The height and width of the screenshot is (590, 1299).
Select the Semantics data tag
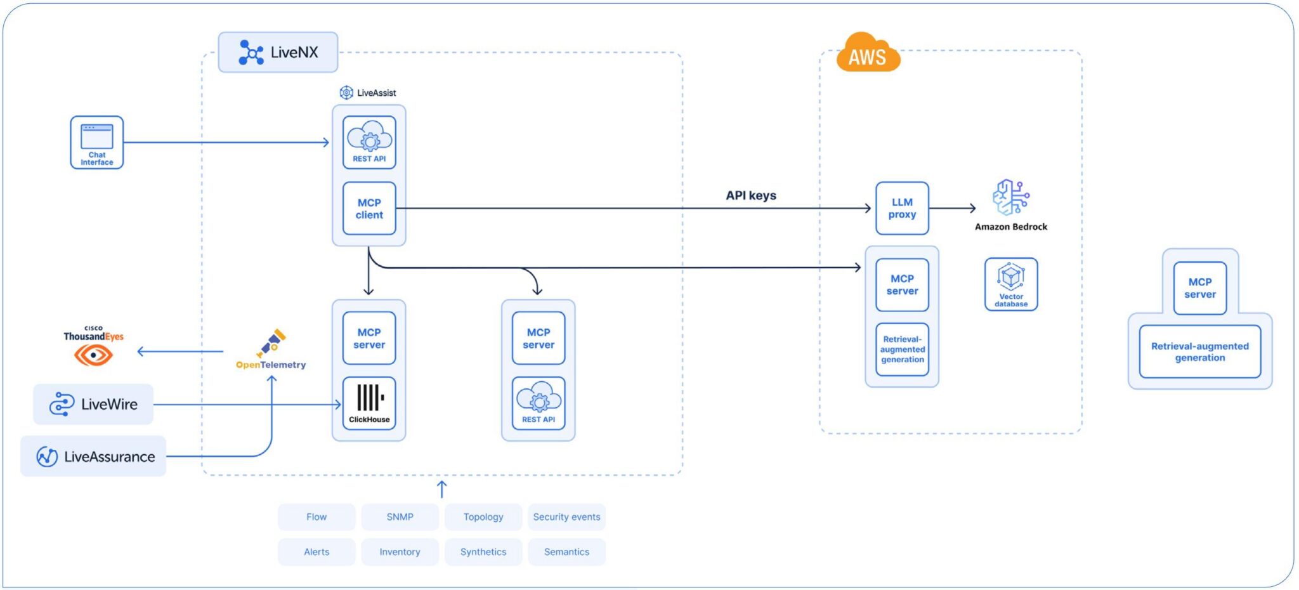tap(567, 552)
